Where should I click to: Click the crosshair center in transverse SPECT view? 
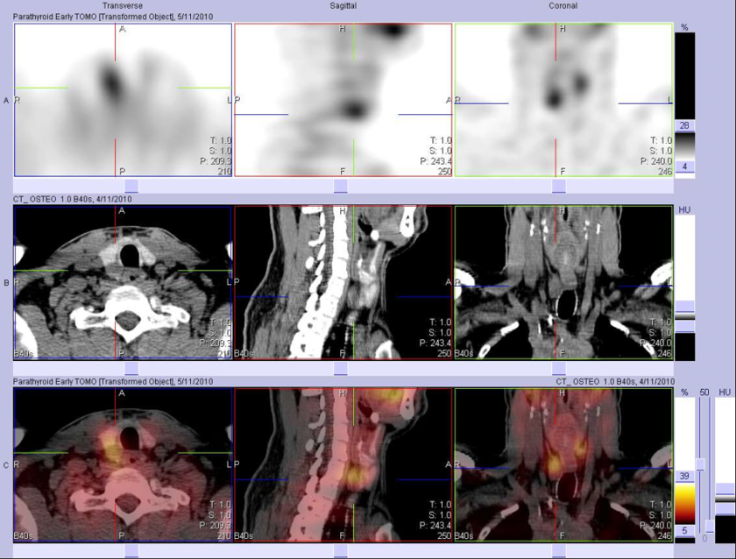114,87
